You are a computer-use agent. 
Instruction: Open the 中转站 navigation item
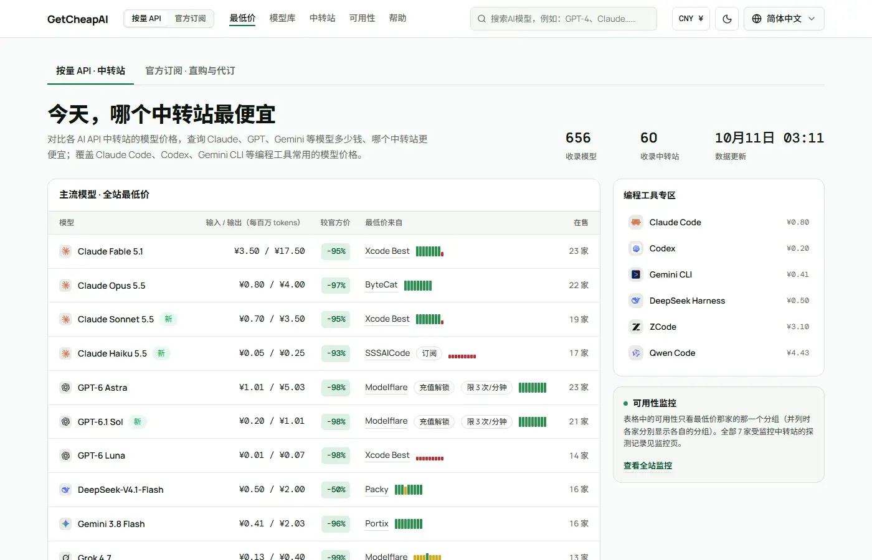pos(322,19)
